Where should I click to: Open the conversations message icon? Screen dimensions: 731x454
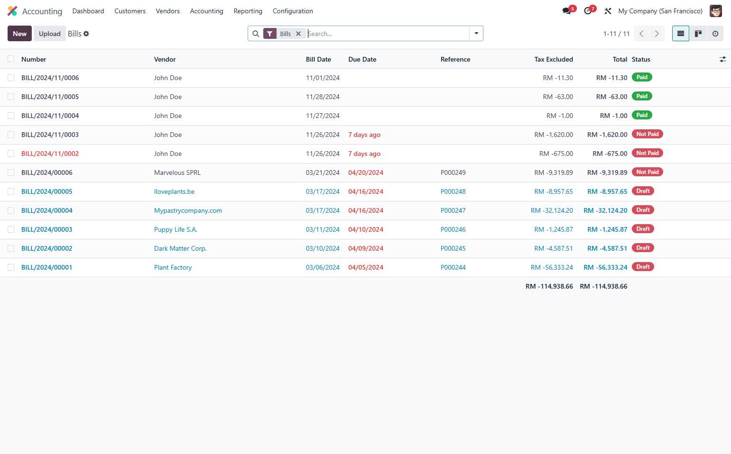pyautogui.click(x=566, y=11)
